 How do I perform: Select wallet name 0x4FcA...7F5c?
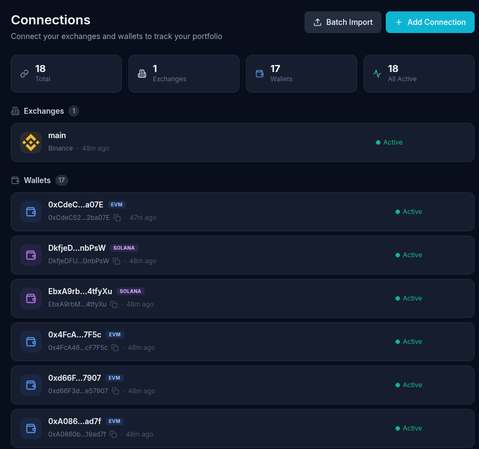click(x=75, y=335)
